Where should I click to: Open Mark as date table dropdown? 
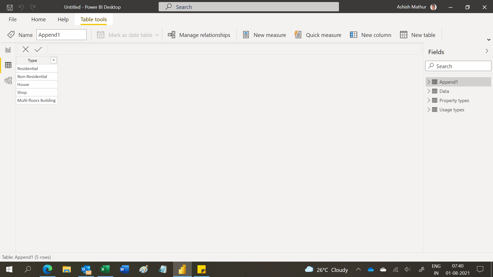click(128, 35)
